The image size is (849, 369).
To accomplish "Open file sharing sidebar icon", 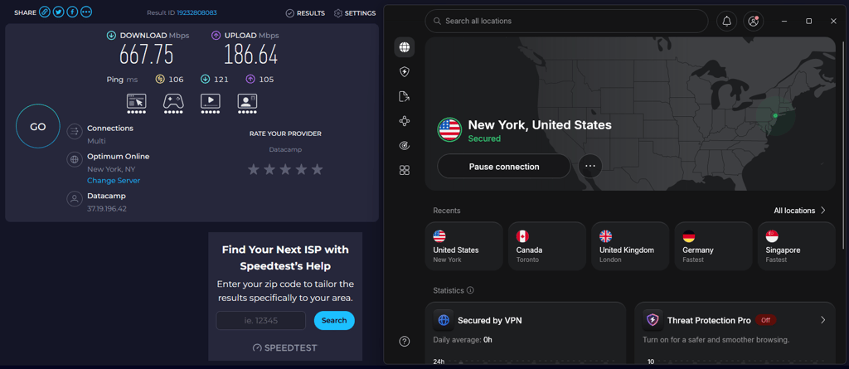I will [x=405, y=96].
